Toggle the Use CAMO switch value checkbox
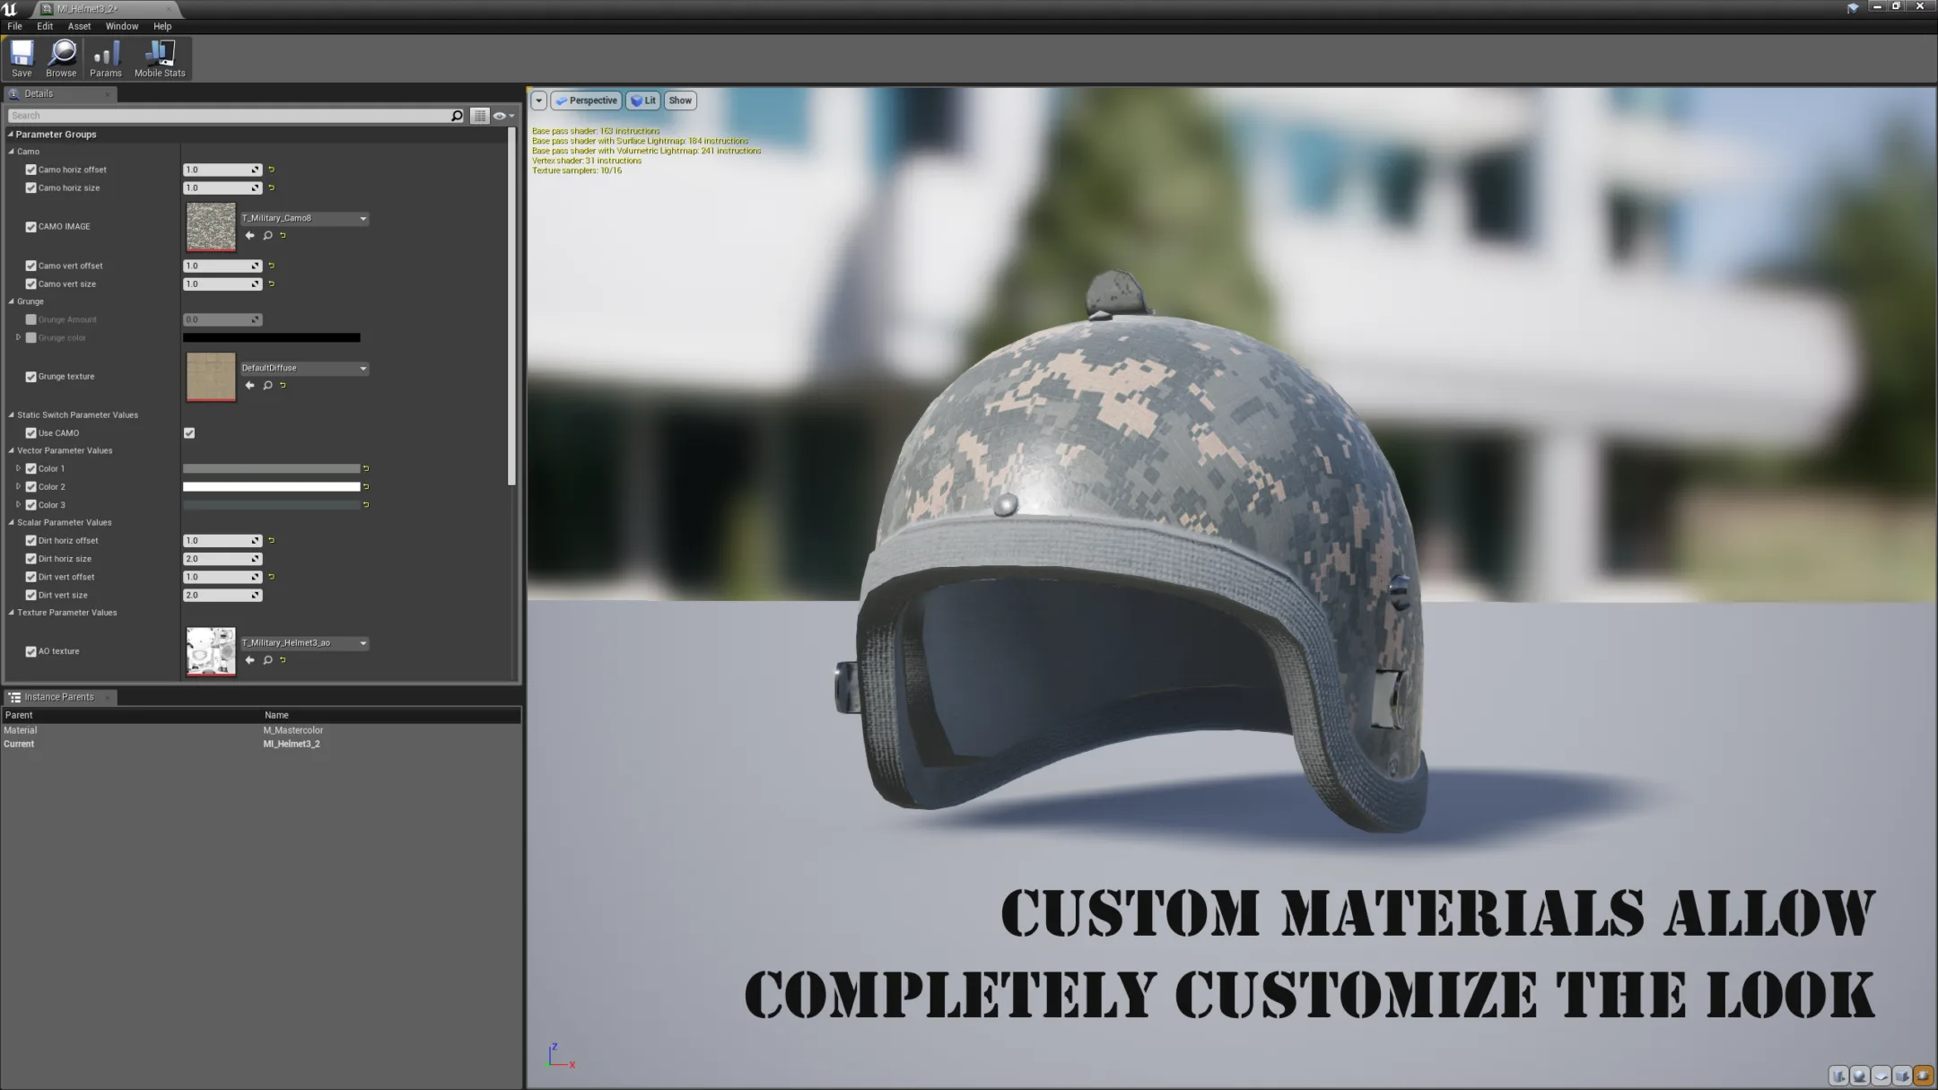 click(189, 433)
